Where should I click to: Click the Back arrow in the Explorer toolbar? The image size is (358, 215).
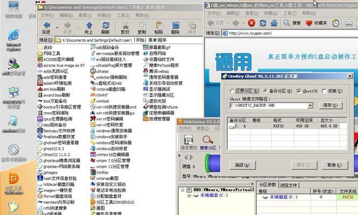(x=47, y=25)
